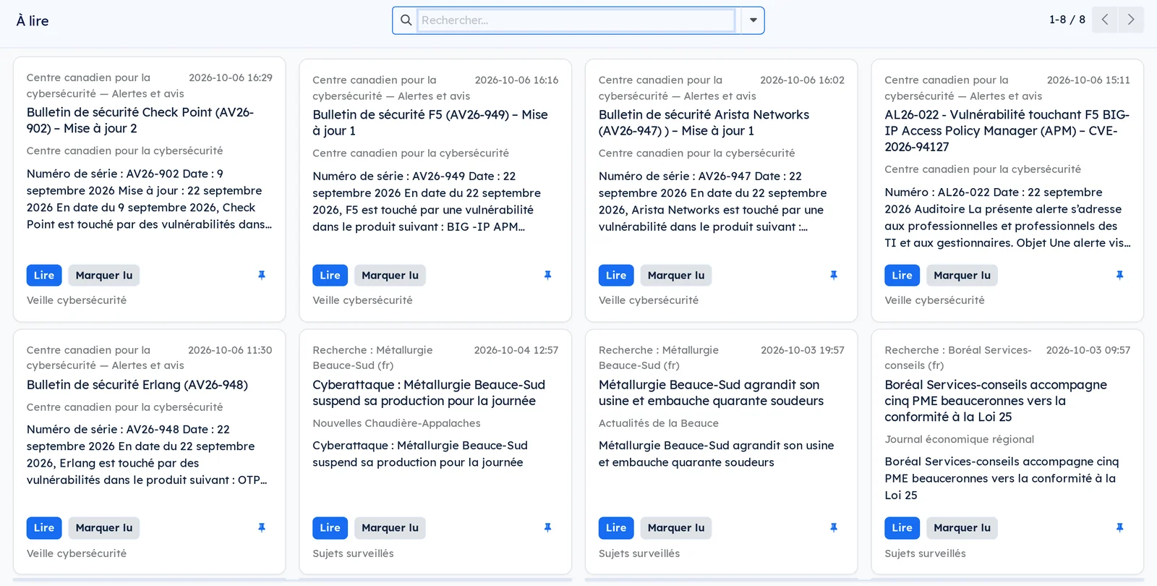Pin the Boréal Services-conseils Loi 25 card
This screenshot has height=586, width=1157.
(x=1119, y=528)
